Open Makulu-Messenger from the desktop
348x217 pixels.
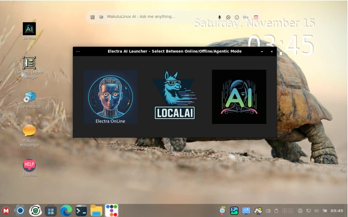(29, 131)
